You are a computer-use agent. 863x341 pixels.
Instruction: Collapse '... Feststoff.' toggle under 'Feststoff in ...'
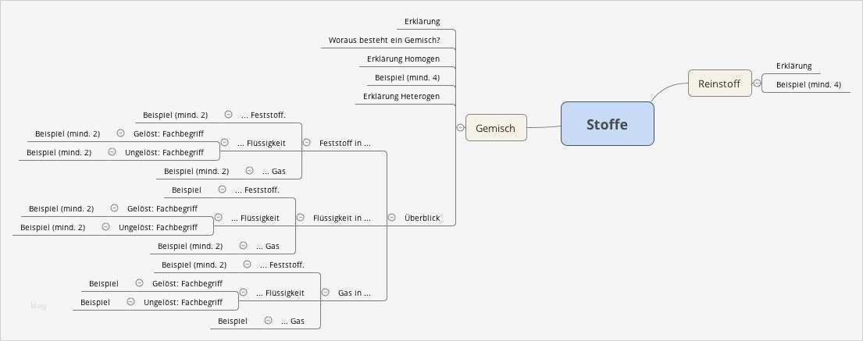pyautogui.click(x=228, y=114)
